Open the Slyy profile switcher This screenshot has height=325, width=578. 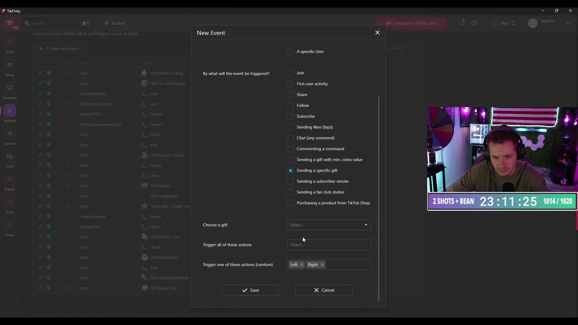click(x=504, y=23)
